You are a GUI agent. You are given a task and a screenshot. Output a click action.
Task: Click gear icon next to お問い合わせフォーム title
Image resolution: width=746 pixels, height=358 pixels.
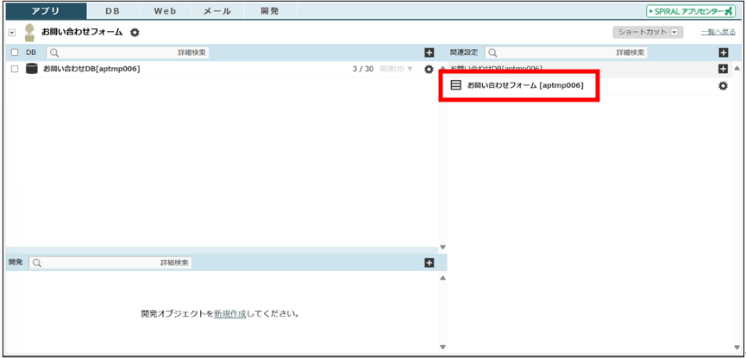point(135,33)
